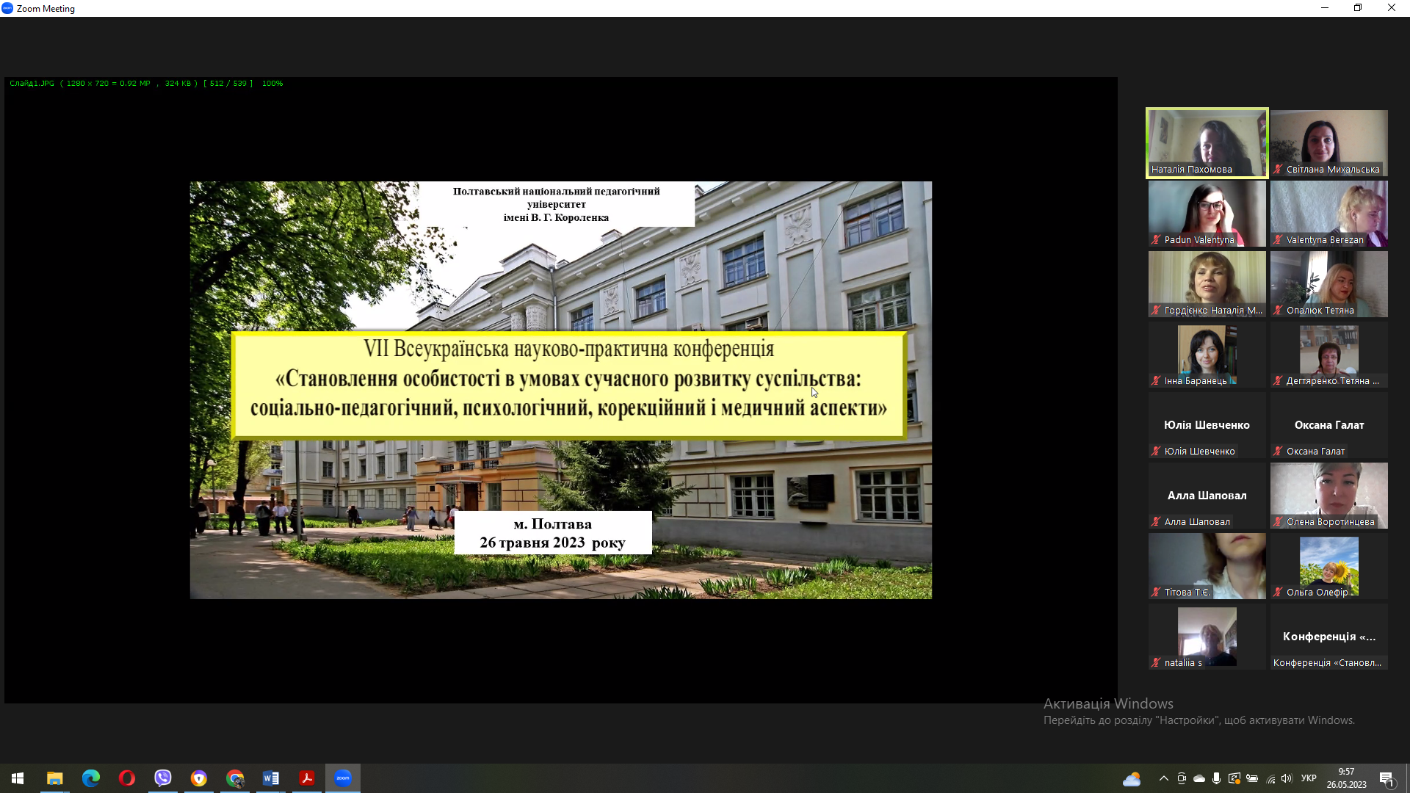The height and width of the screenshot is (793, 1410).
Task: Click the muted mic icon on Світлана Михальська
Action: click(x=1279, y=170)
